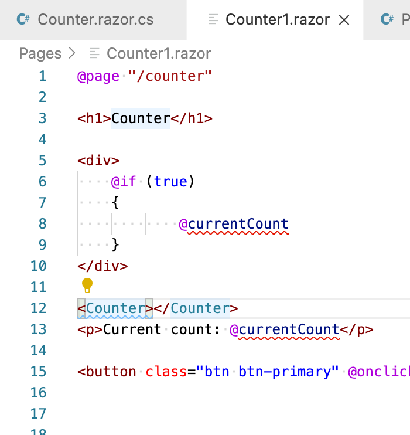Expand the breadcrumb chevron after Pages
The image size is (410, 435).
tap(72, 53)
